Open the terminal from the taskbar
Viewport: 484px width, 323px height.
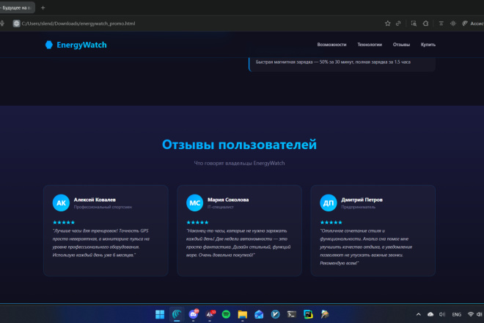click(292, 314)
